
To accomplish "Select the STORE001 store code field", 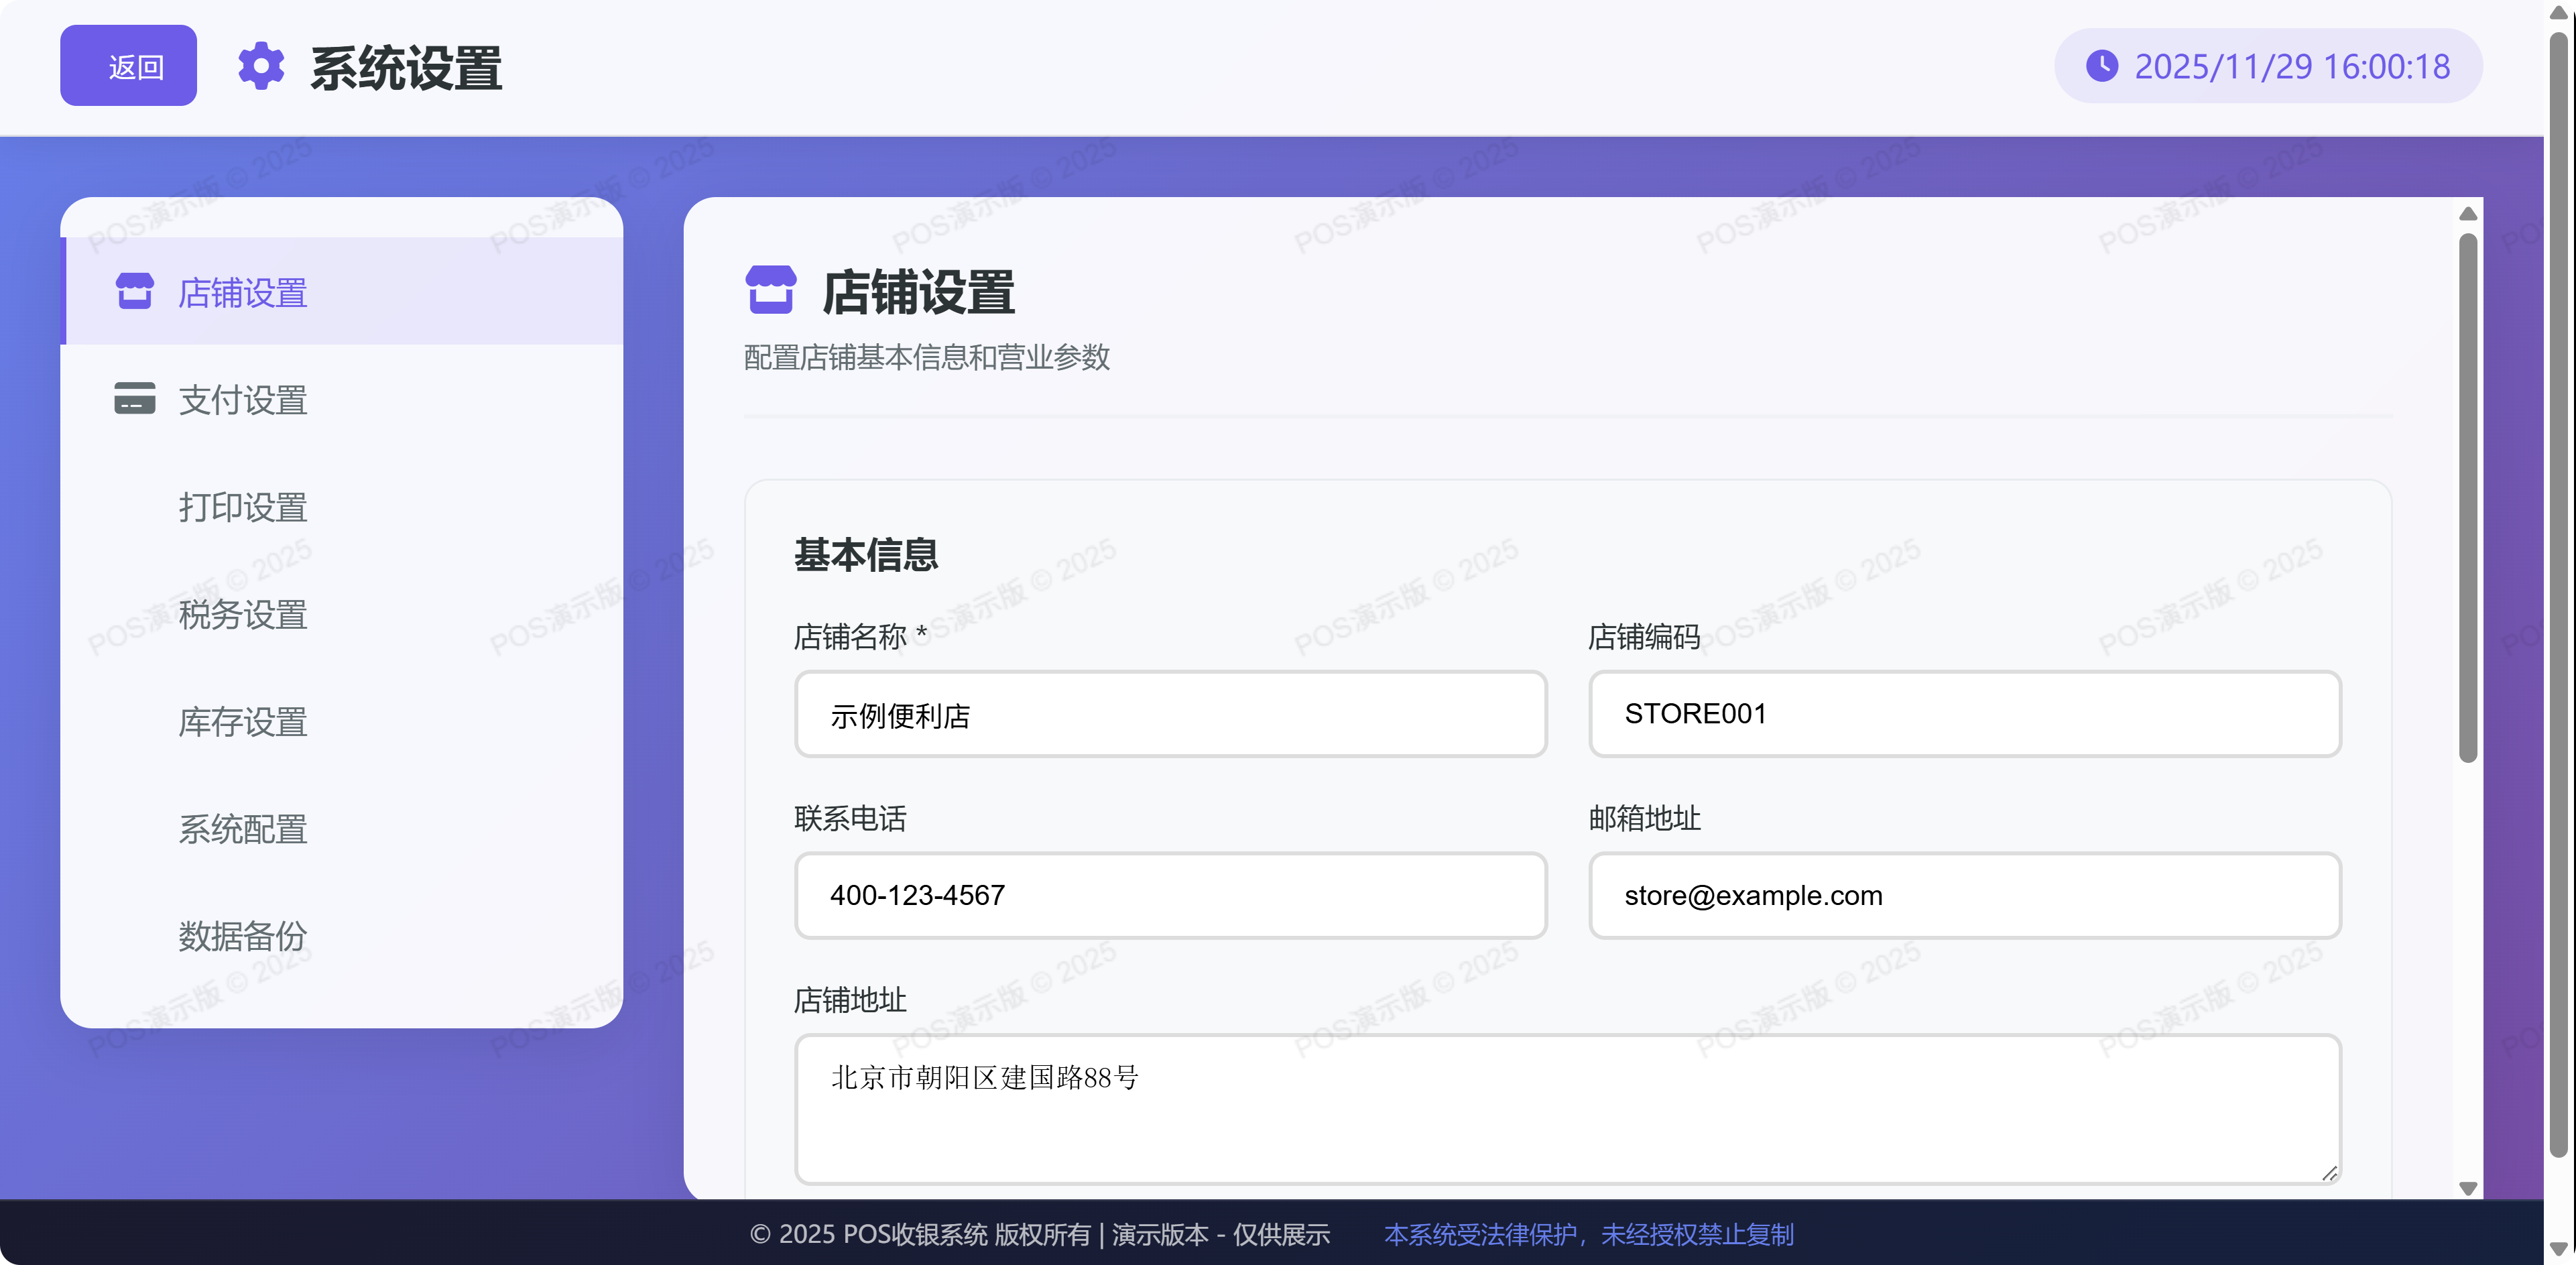I will (x=1963, y=714).
